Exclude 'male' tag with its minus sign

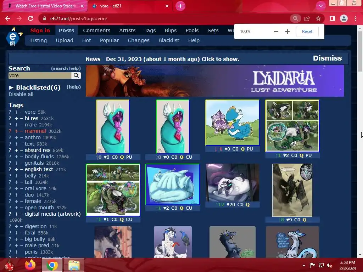[21, 125]
